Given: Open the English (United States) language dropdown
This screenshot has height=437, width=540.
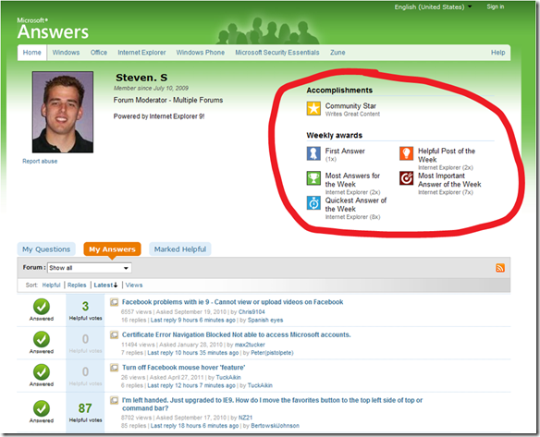Looking at the screenshot, I should point(434,6).
